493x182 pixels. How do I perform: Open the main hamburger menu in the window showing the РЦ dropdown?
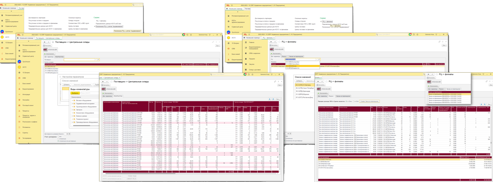(x=249, y=35)
